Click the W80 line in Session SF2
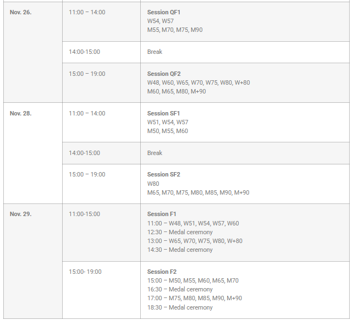Screen dimensions: 353x320 tap(153, 184)
